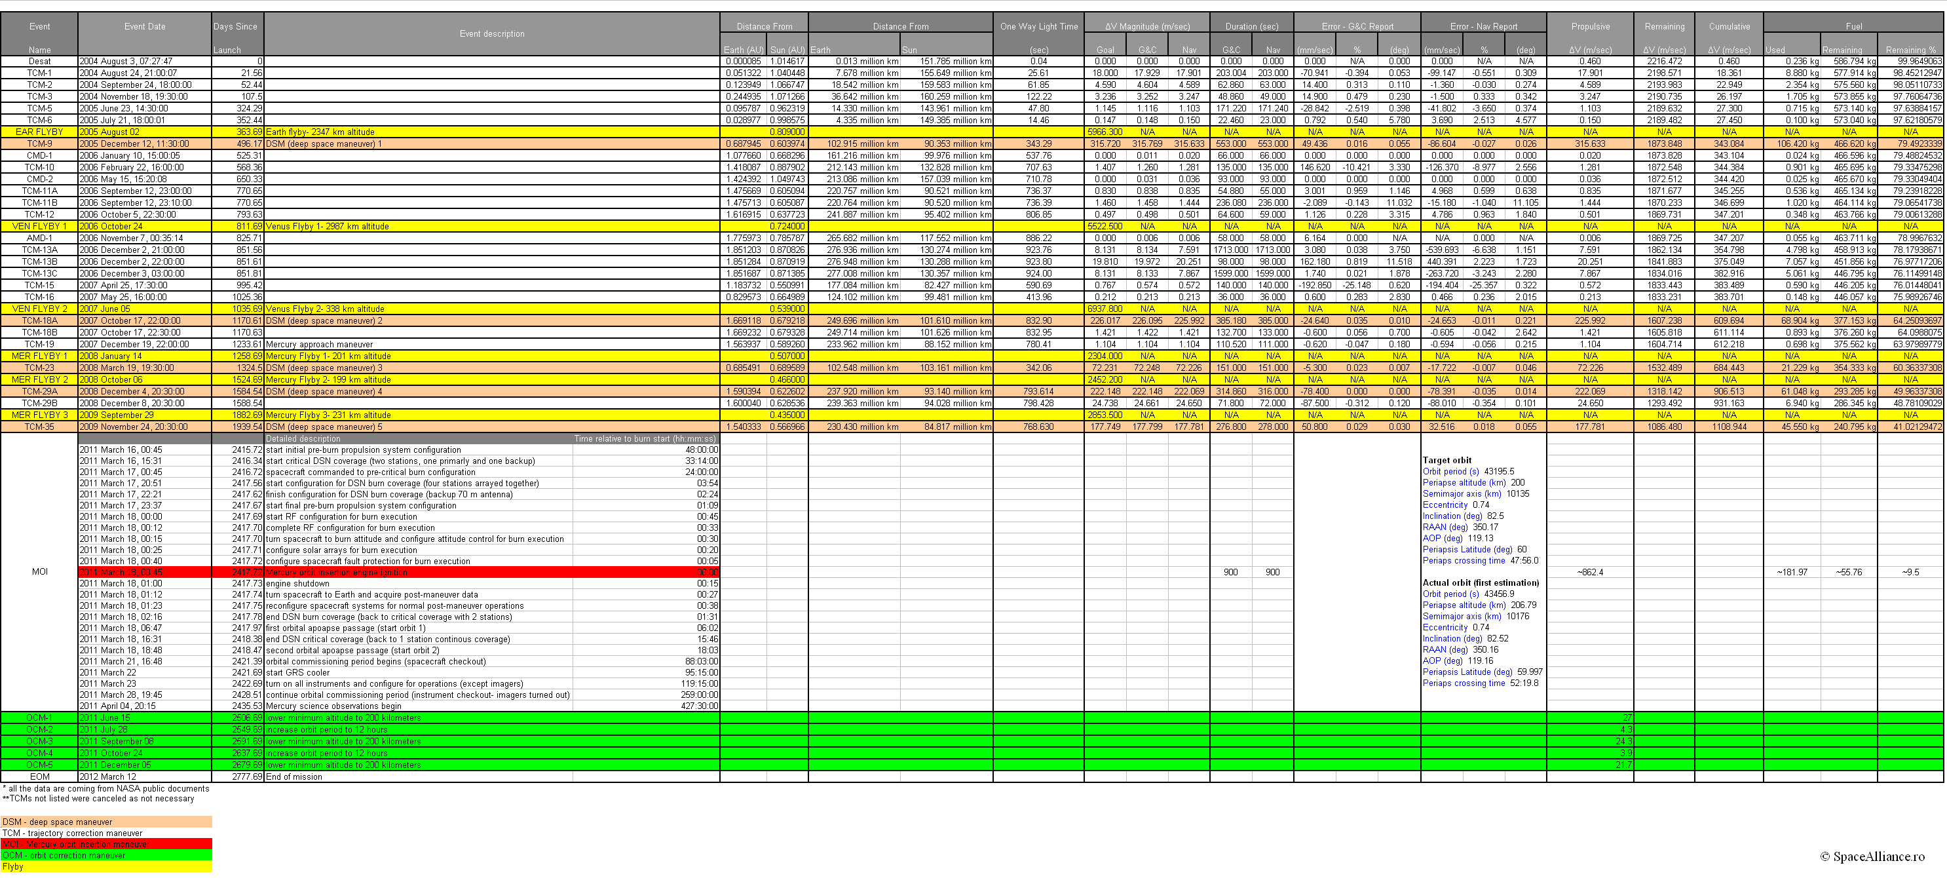Viewport: 1947px width, 878px height.
Task: Select the One Way Light Time header
Action: coord(1038,26)
